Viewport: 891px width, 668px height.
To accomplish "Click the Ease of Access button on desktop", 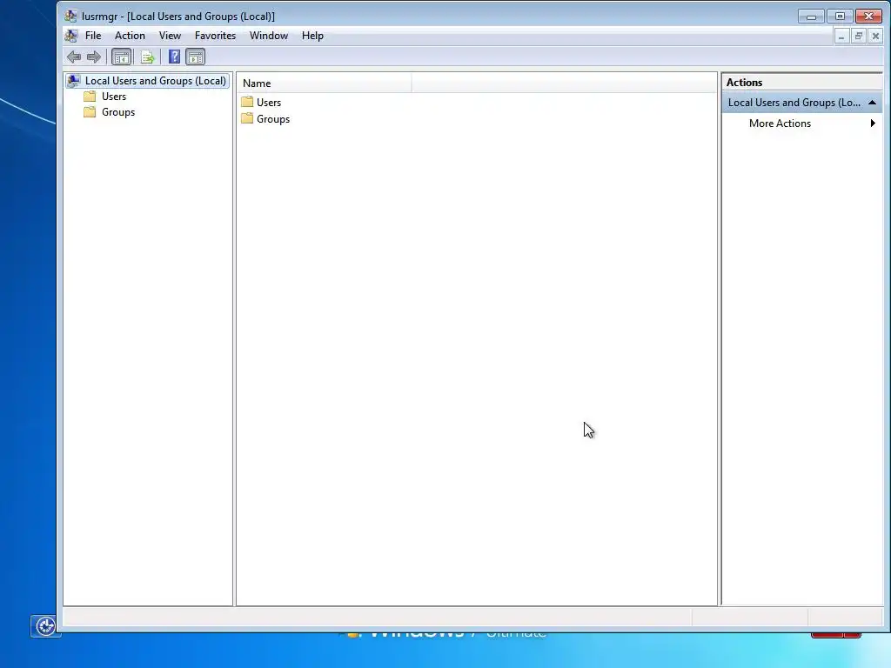I will (x=45, y=626).
